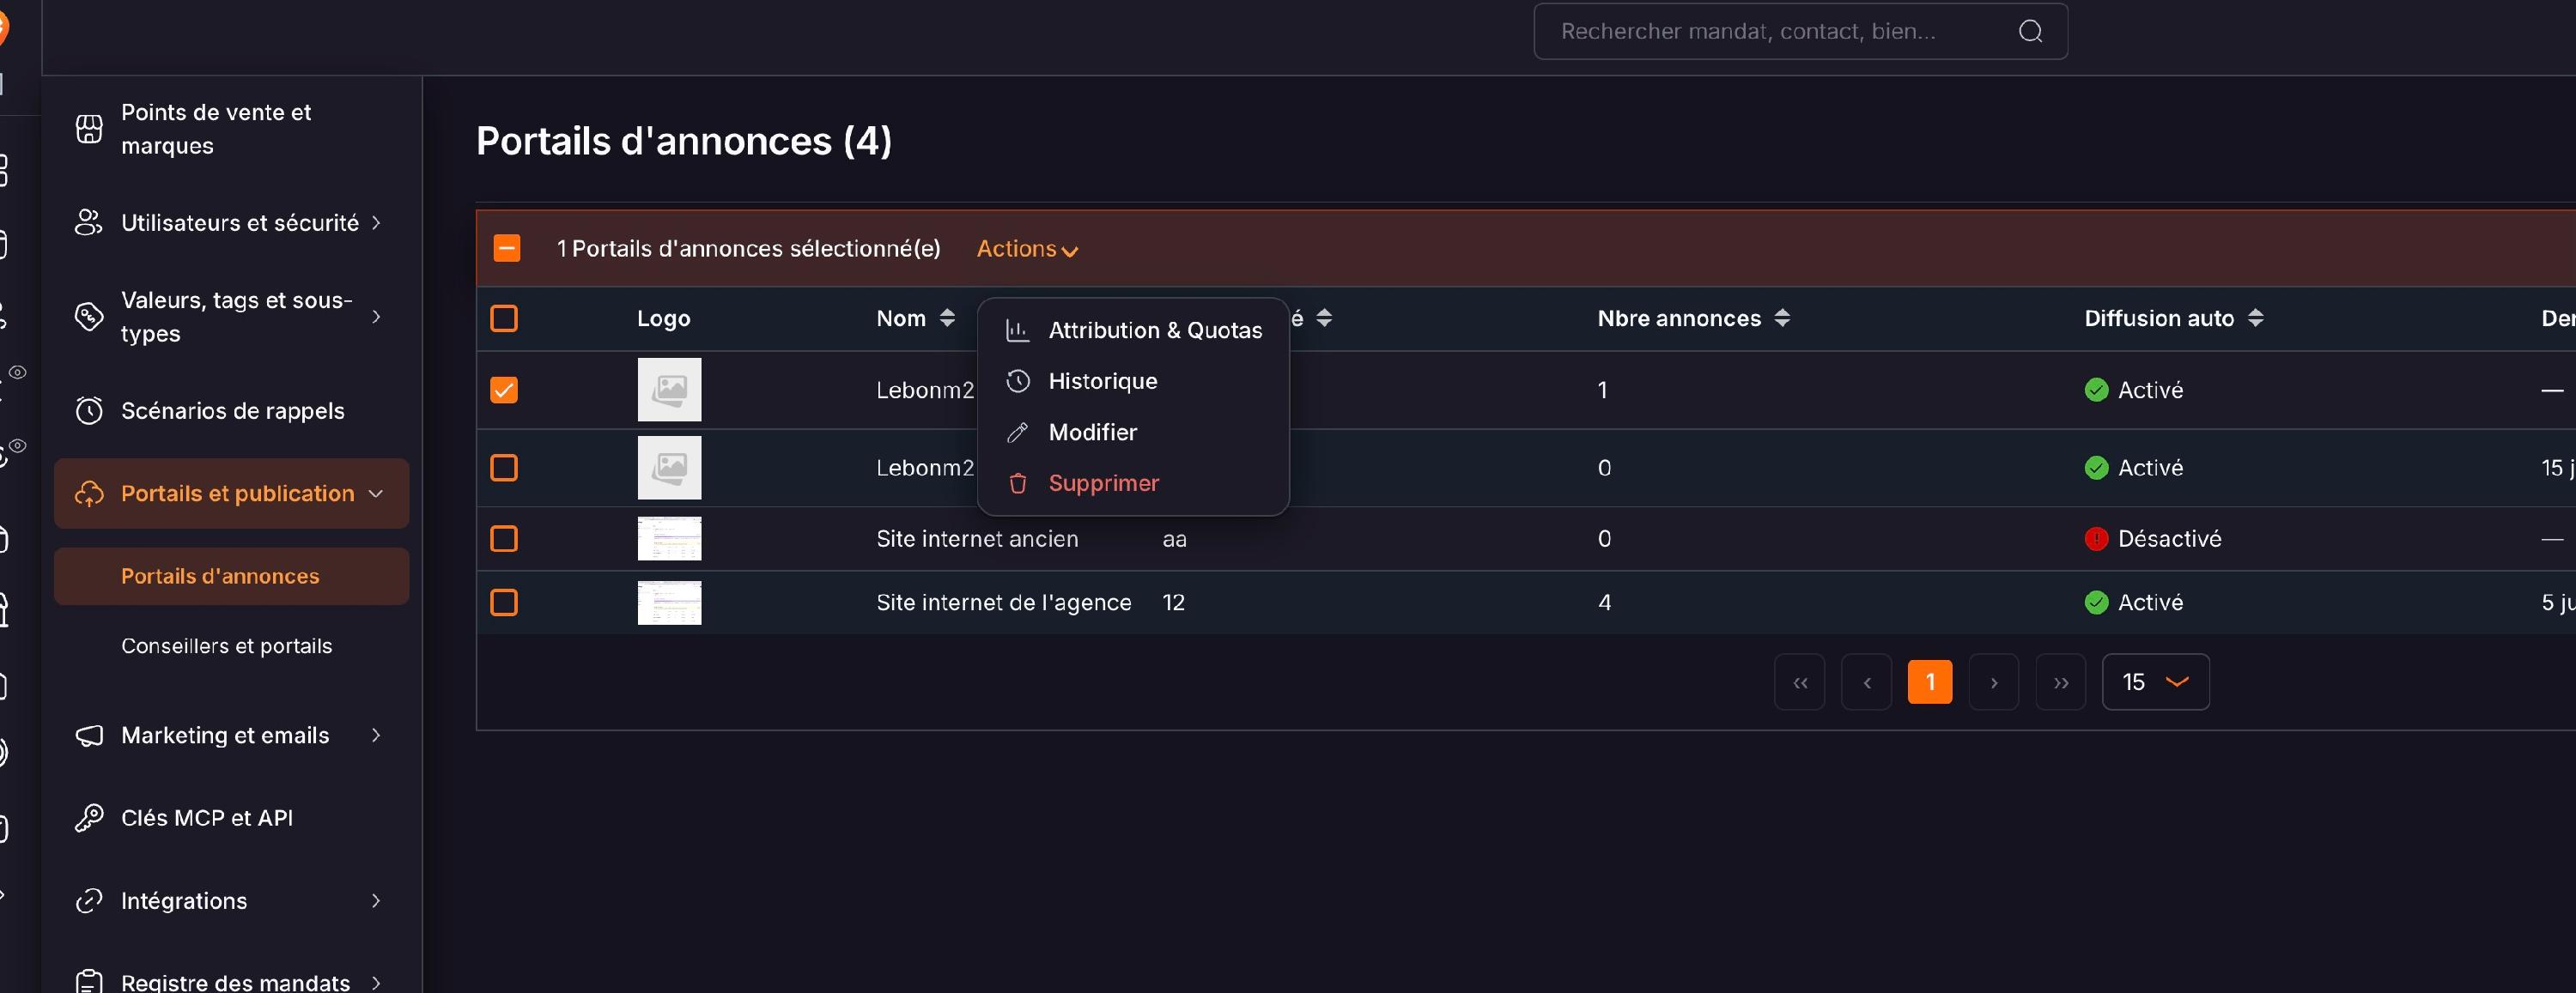This screenshot has width=2576, height=993.
Task: Click the Utilisateurs et sécurité users icon
Action: pos(89,222)
